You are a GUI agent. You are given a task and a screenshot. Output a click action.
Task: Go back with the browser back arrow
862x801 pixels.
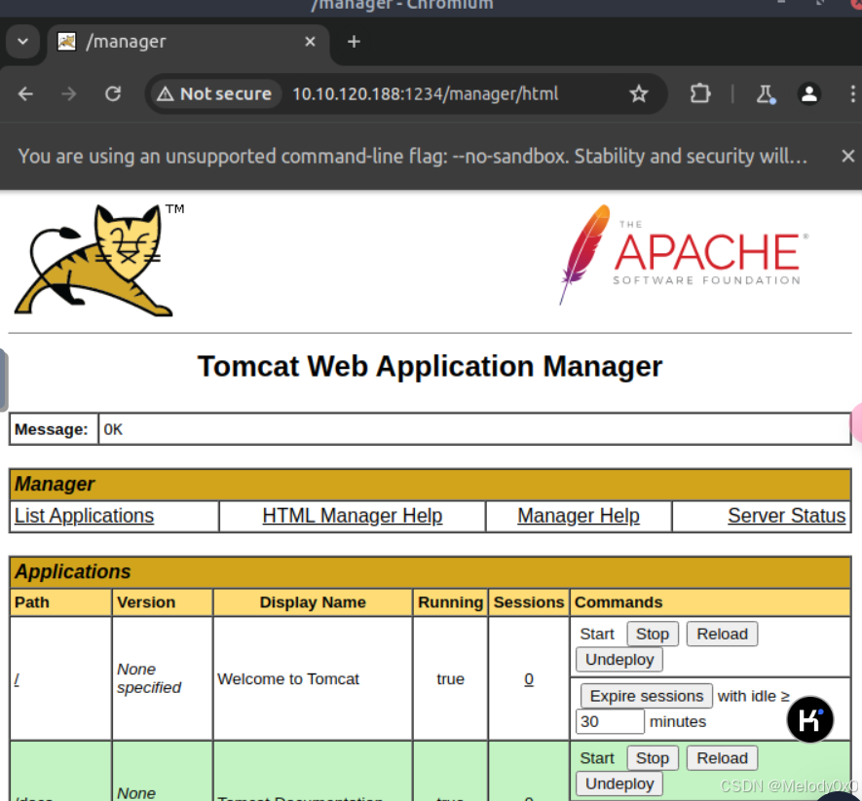point(25,94)
